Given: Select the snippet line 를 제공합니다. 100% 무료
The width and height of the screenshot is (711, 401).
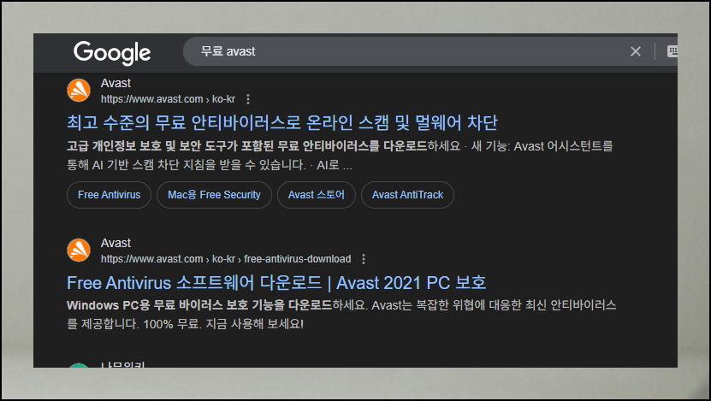Looking at the screenshot, I should (185, 324).
